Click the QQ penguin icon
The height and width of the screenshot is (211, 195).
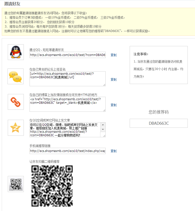click(x=16, y=52)
